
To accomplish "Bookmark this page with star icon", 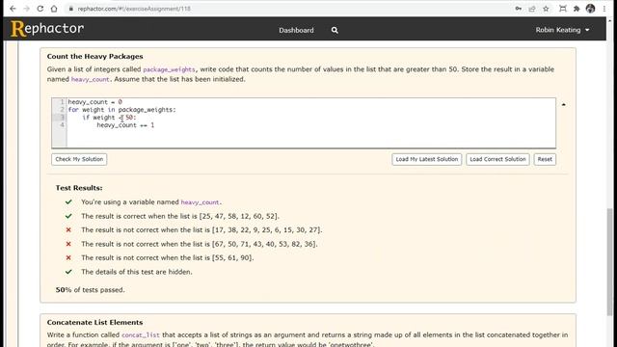I will tap(546, 9).
